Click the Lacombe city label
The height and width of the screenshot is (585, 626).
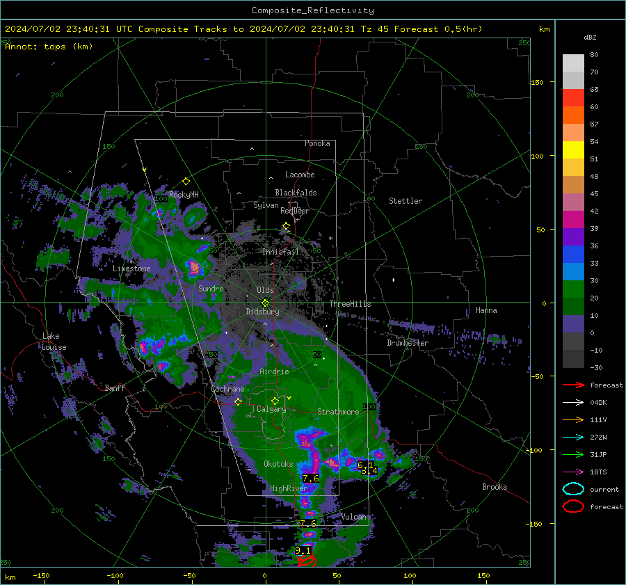tap(300, 175)
